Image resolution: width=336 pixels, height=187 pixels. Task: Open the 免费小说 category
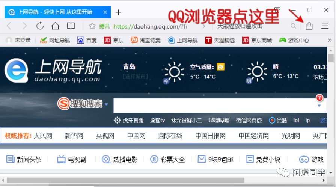(263, 159)
